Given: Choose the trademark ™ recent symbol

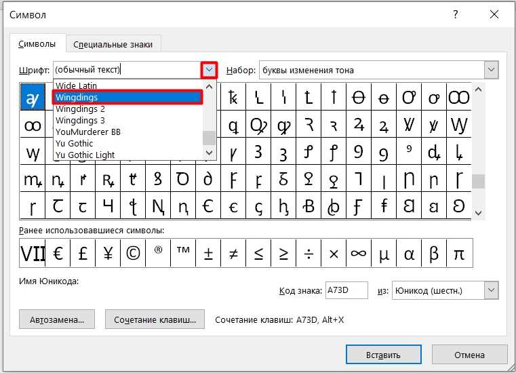Looking at the screenshot, I should click(183, 253).
